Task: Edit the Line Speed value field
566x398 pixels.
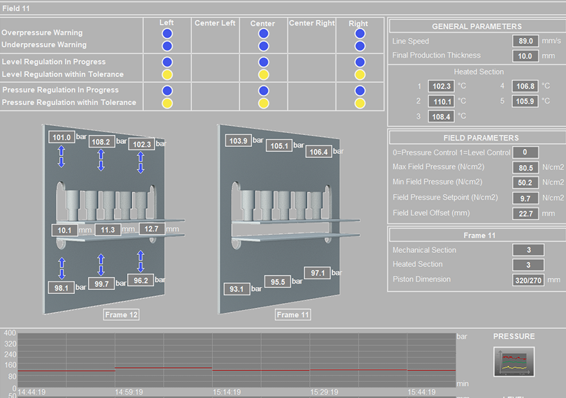Action: point(525,41)
